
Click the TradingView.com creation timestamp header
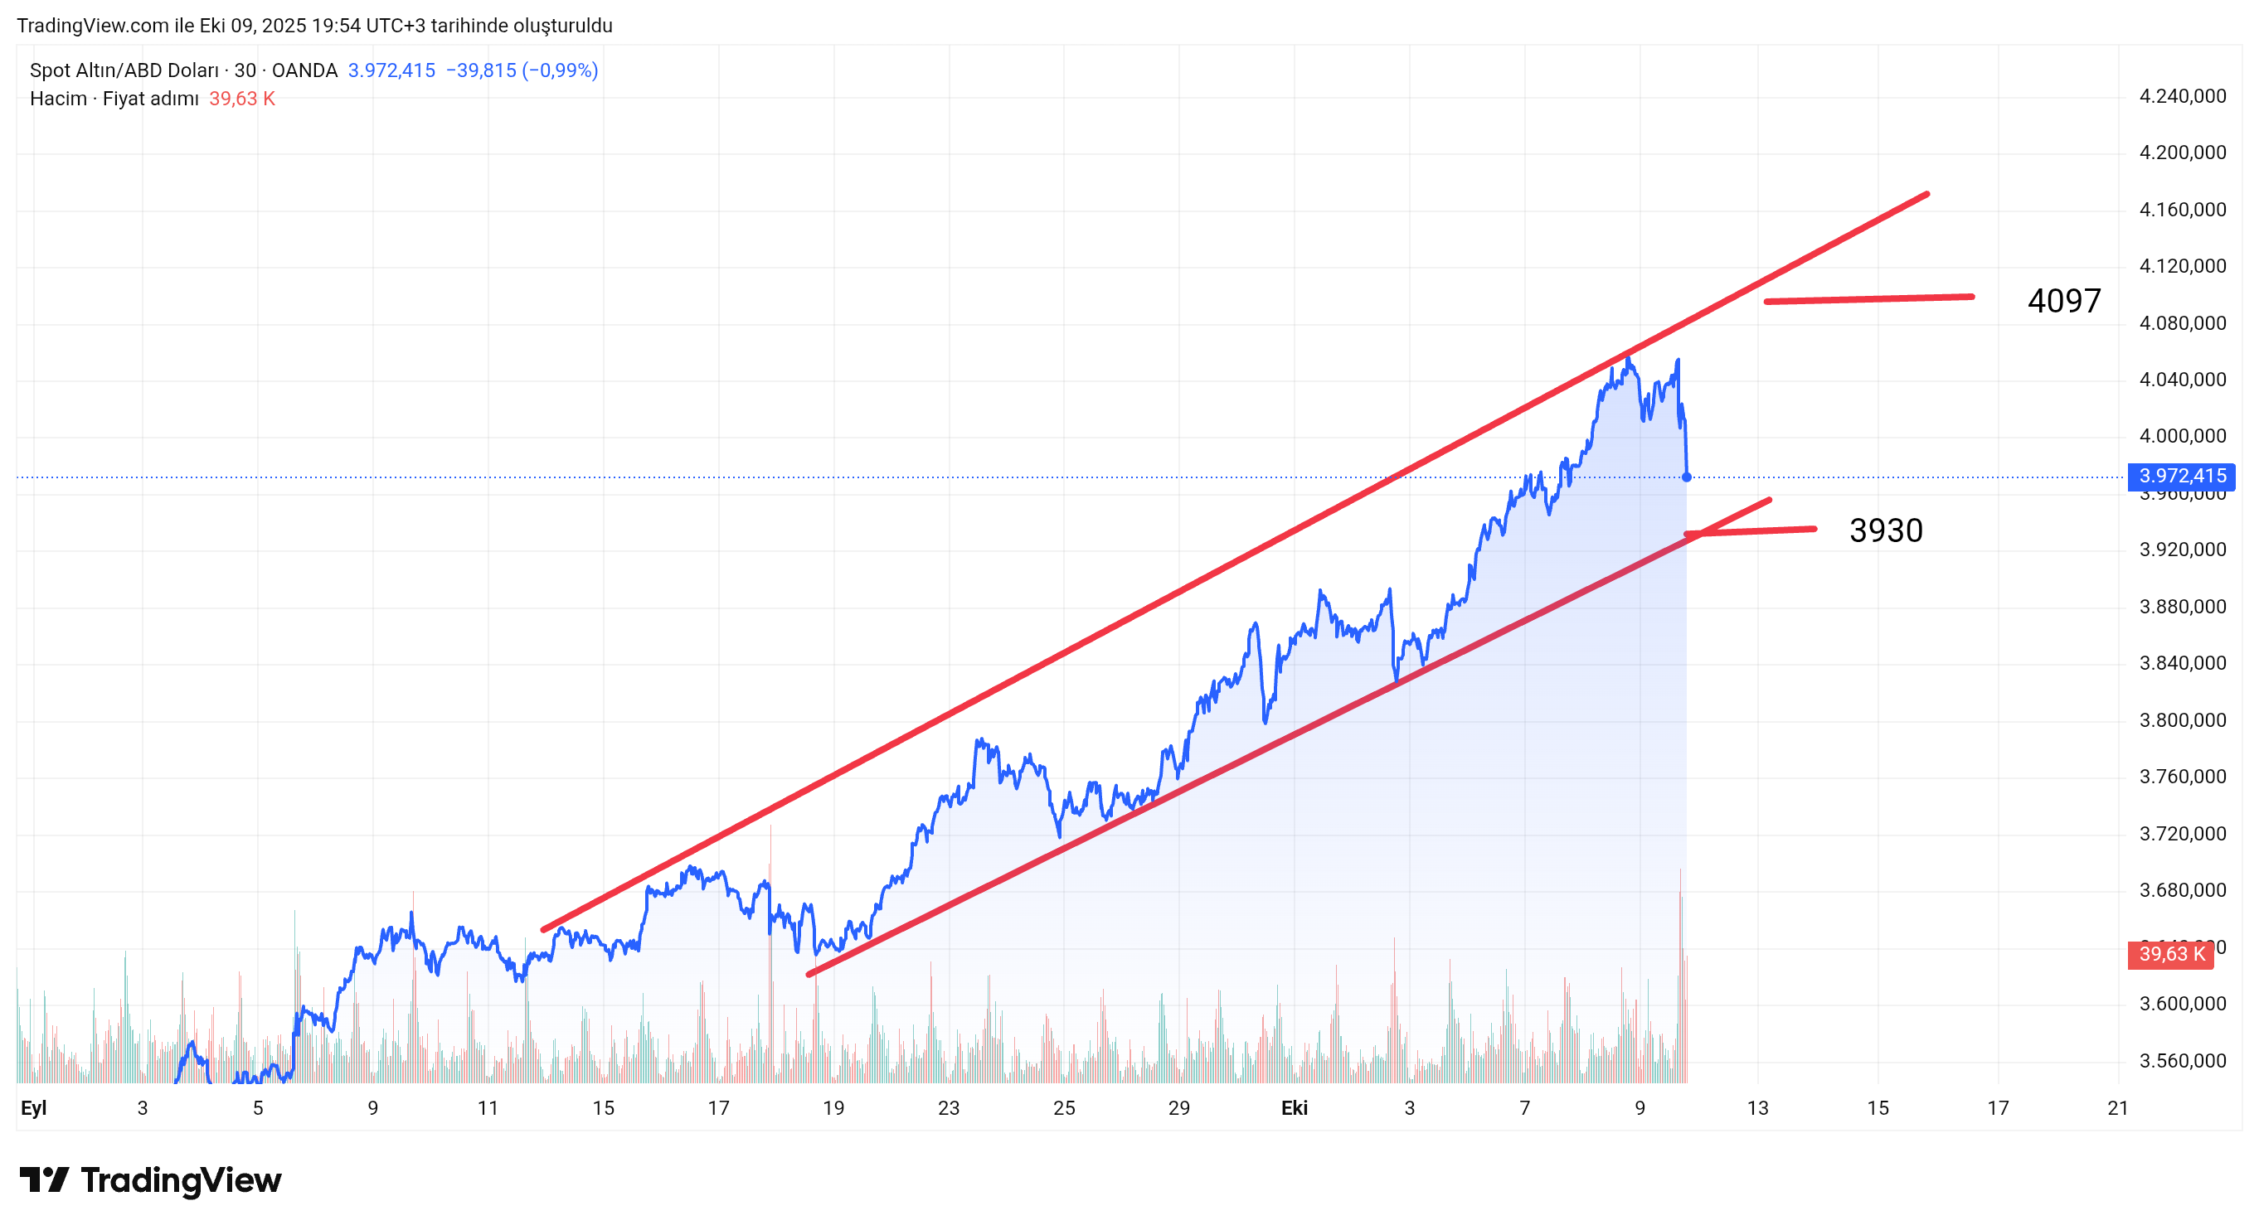tap(314, 26)
